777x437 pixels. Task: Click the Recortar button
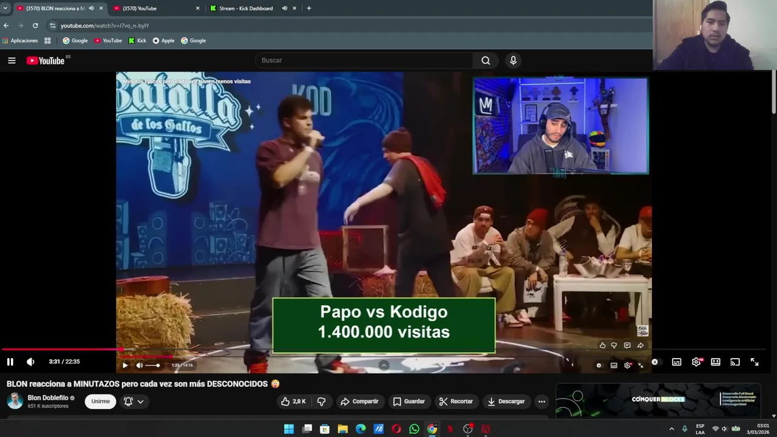click(x=456, y=401)
